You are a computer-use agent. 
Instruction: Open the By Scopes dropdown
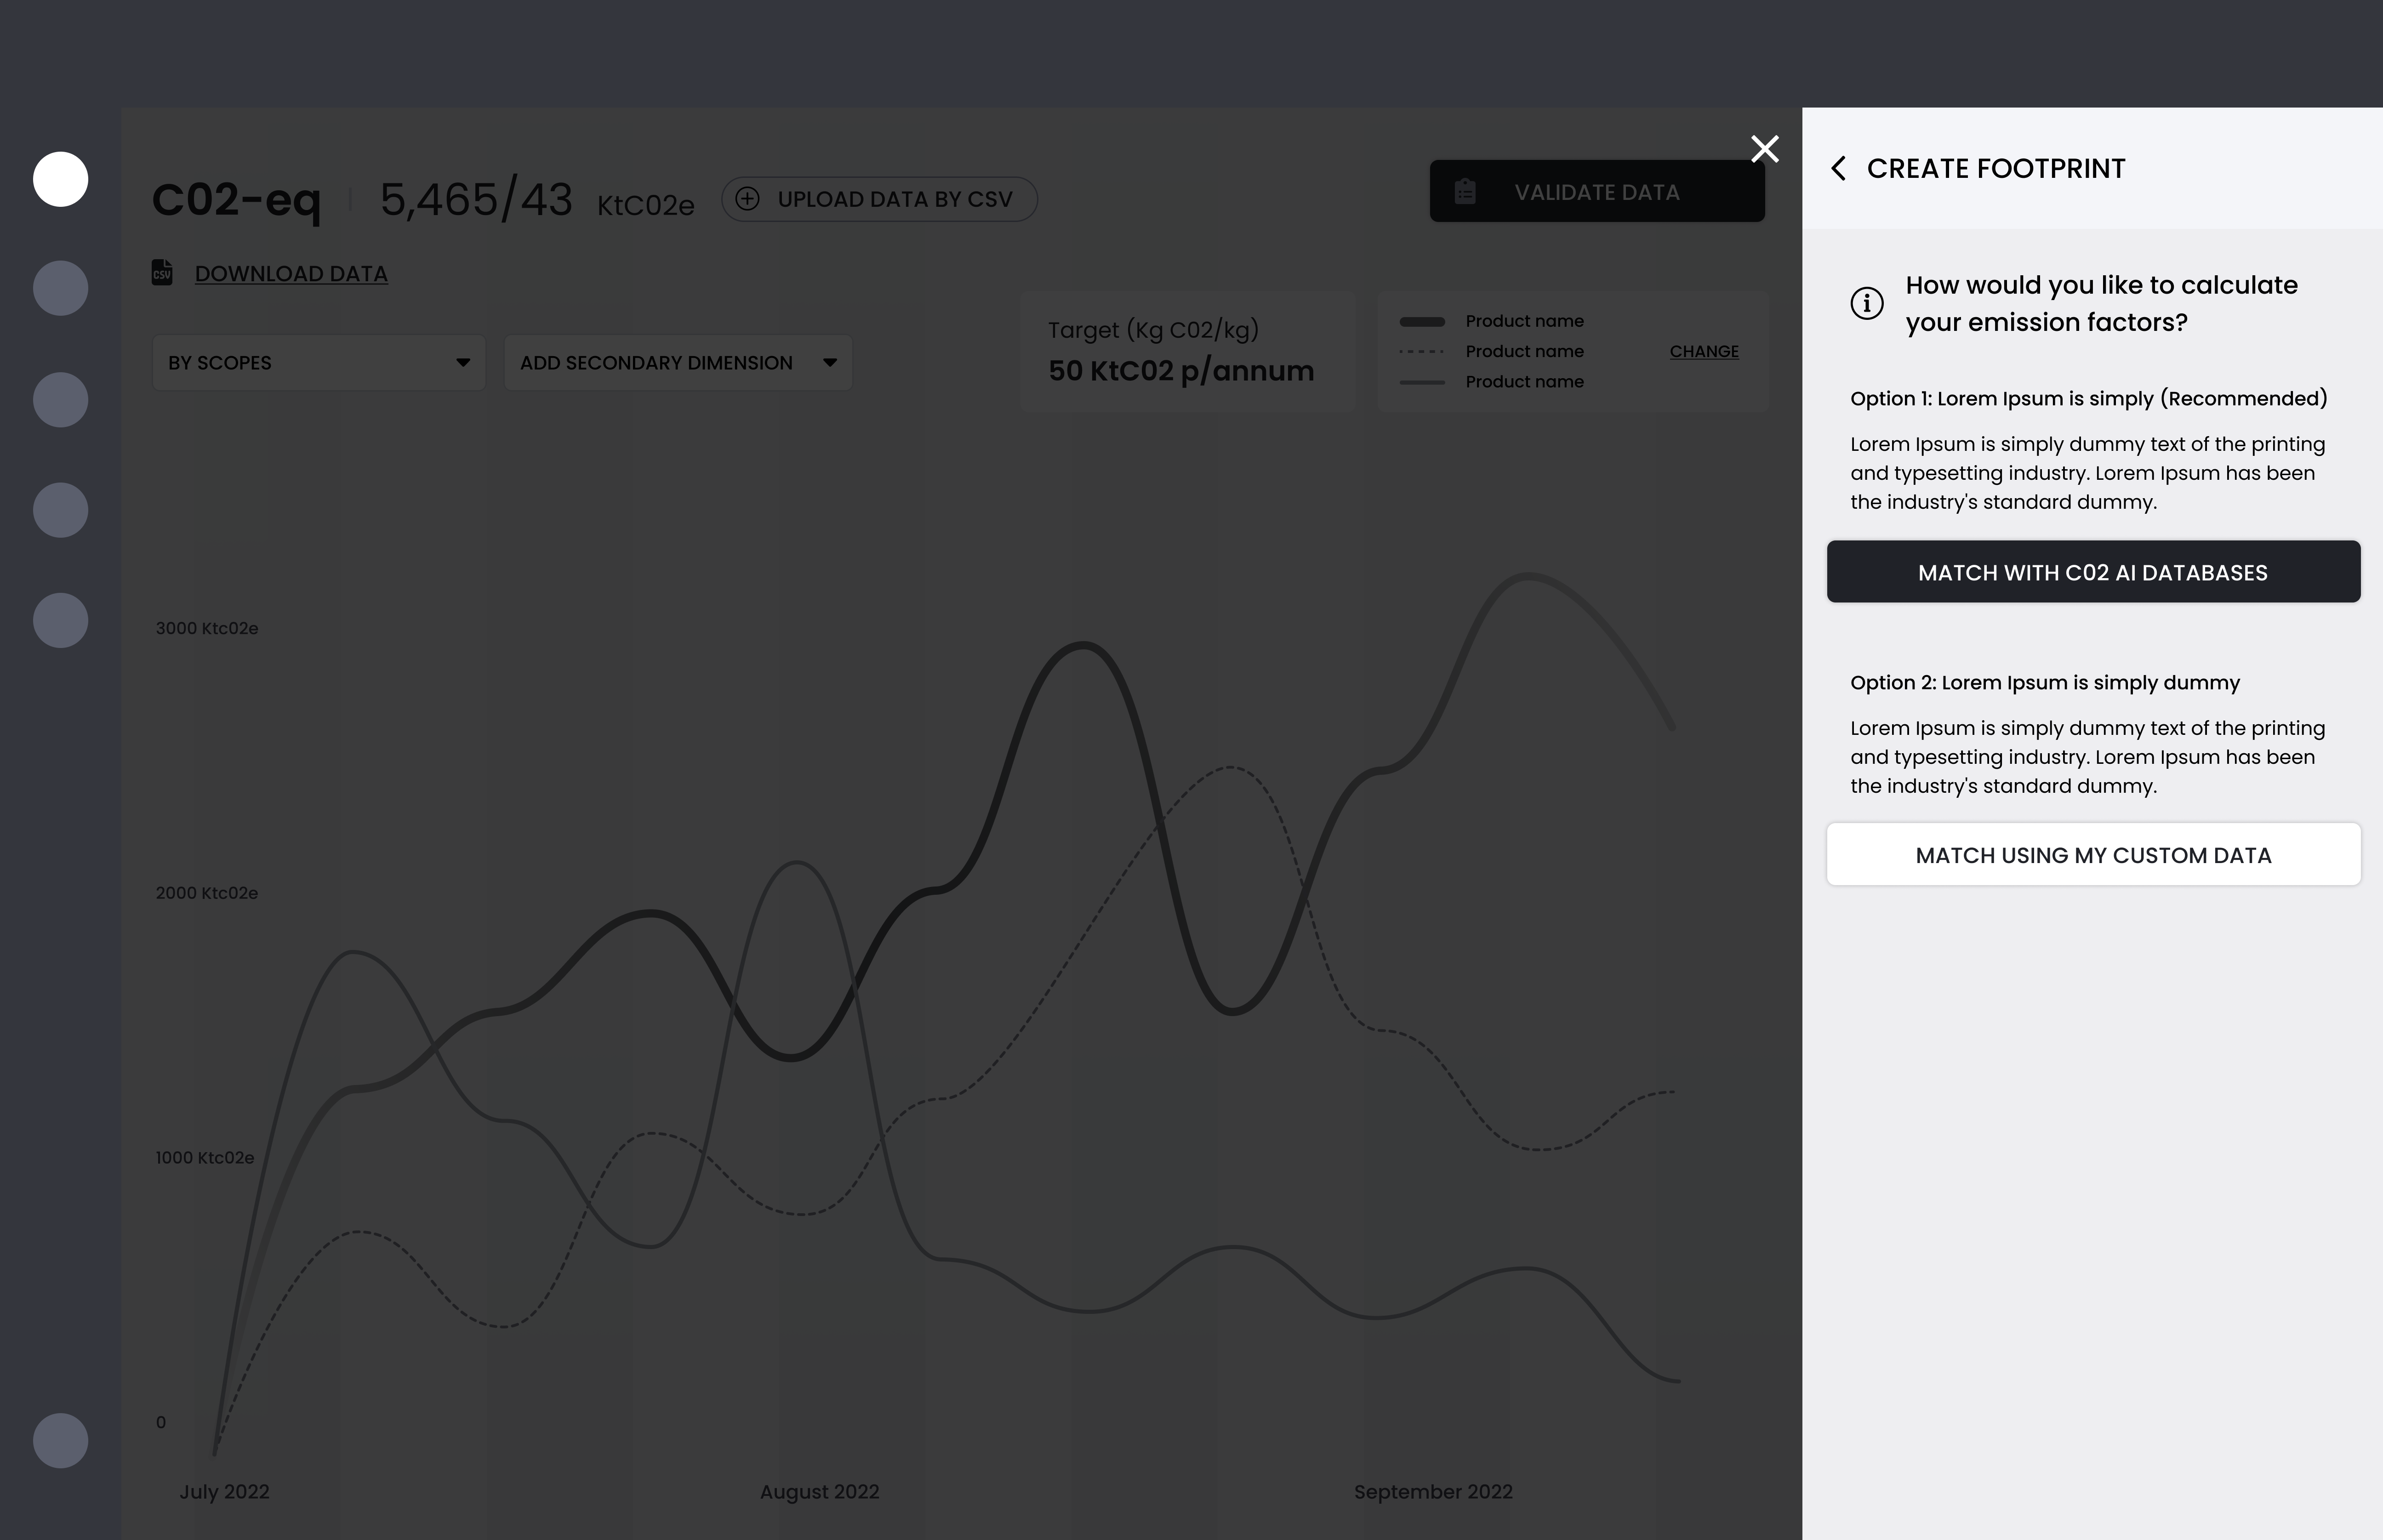tap(318, 363)
